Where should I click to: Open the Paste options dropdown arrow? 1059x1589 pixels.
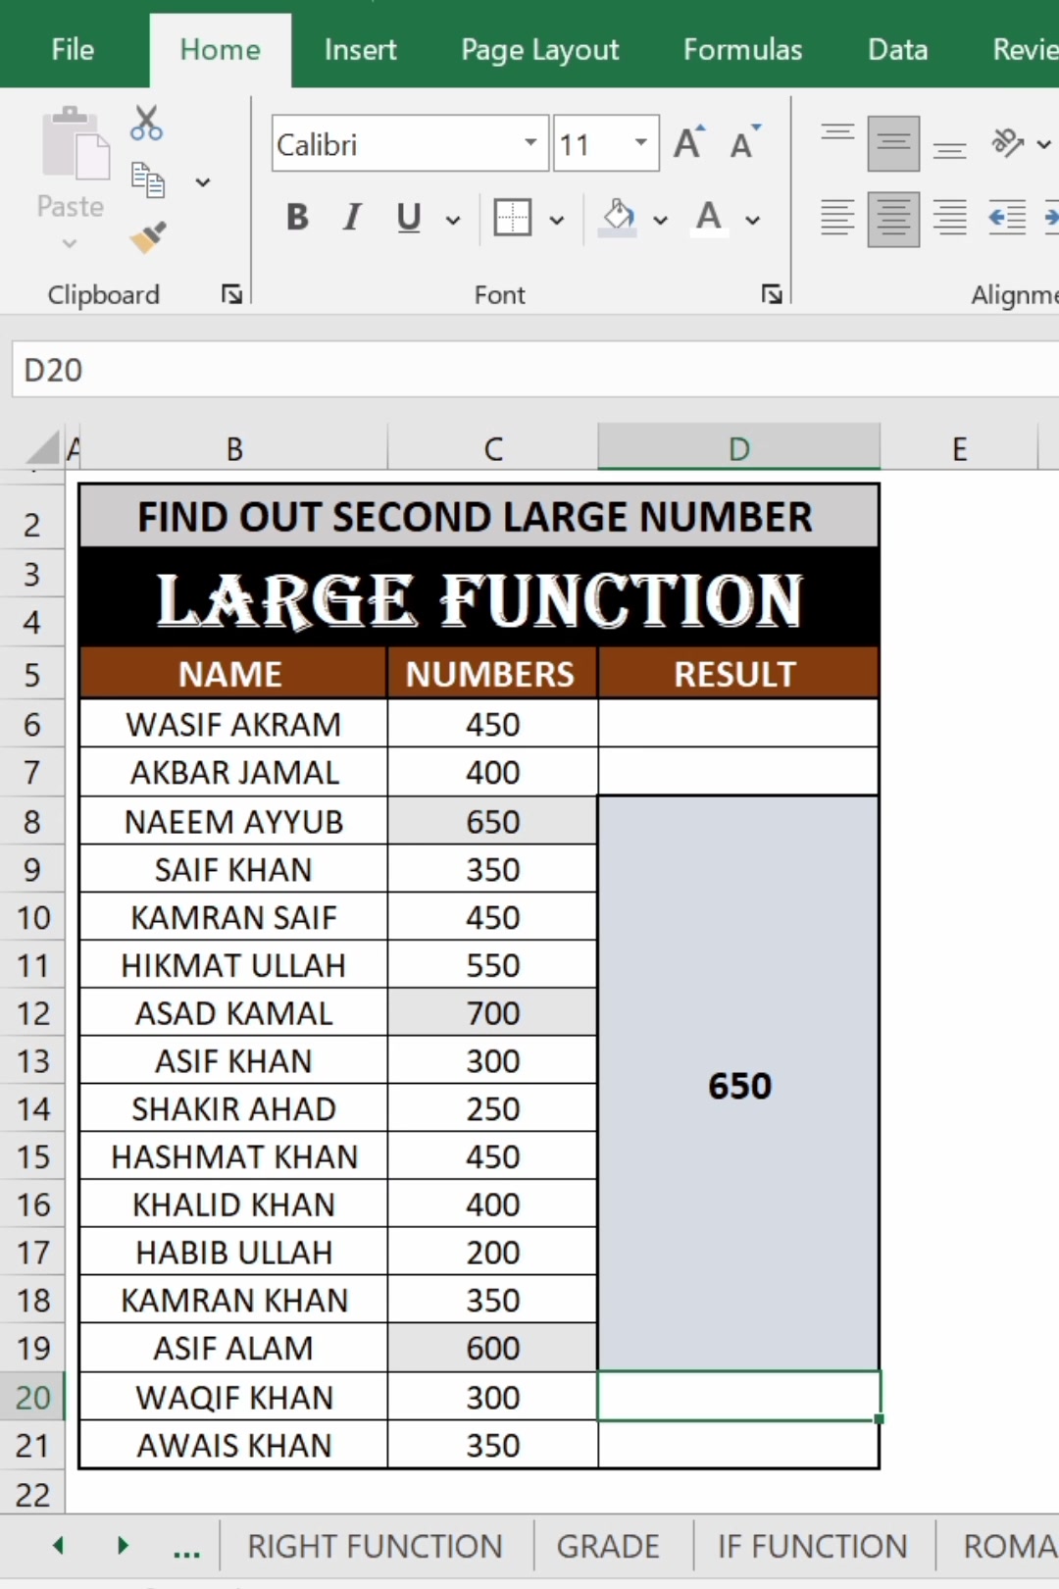[x=70, y=243]
